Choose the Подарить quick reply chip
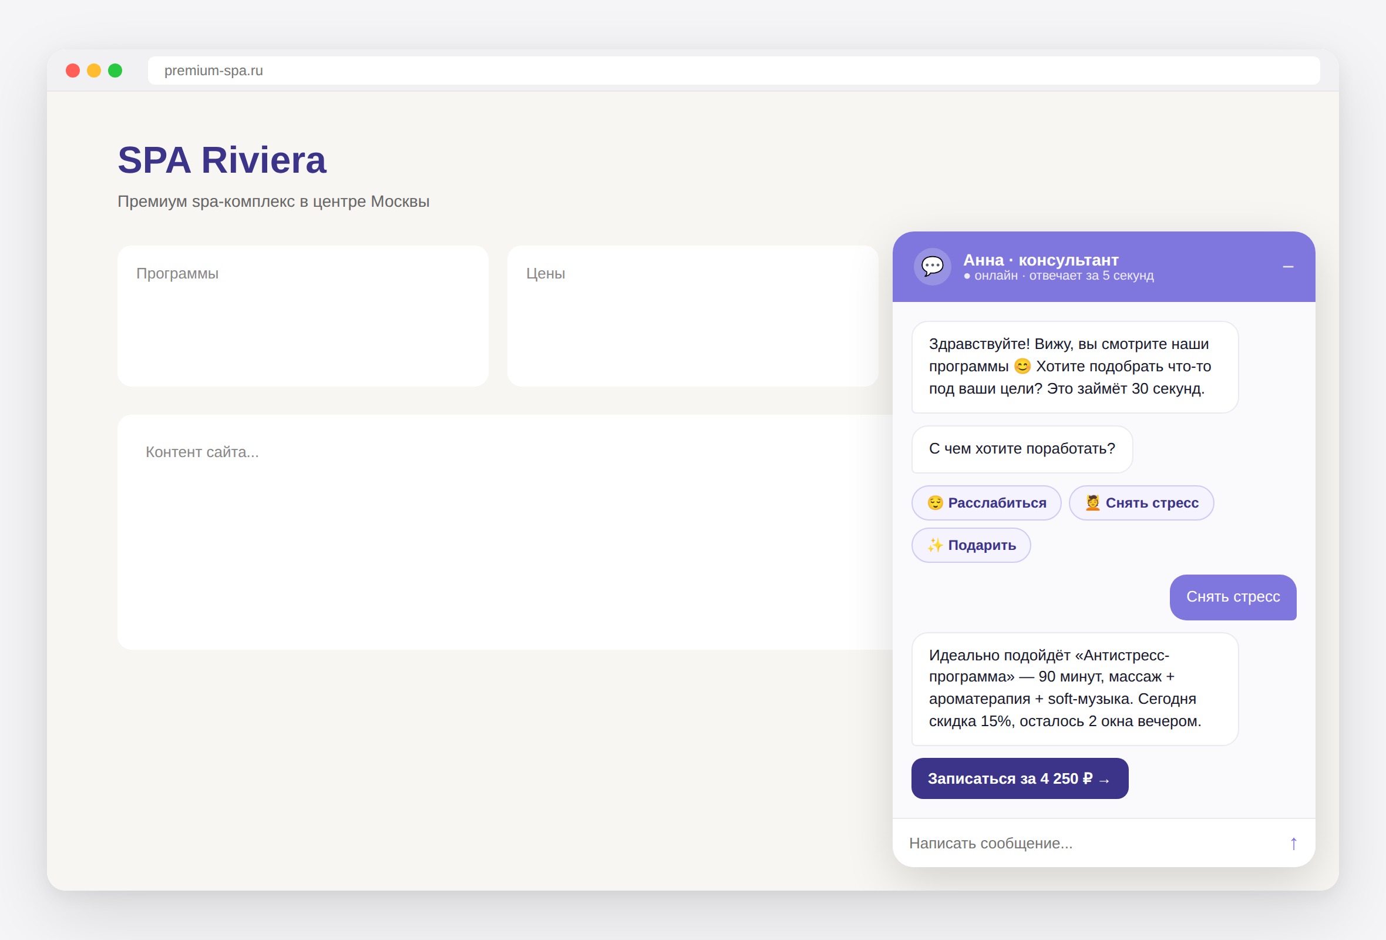The height and width of the screenshot is (940, 1386). pyautogui.click(x=971, y=545)
